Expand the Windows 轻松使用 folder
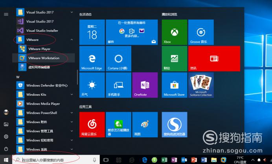 coord(72,140)
